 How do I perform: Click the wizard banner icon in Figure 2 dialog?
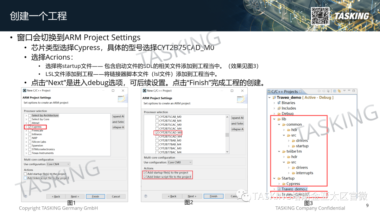click(241, 99)
